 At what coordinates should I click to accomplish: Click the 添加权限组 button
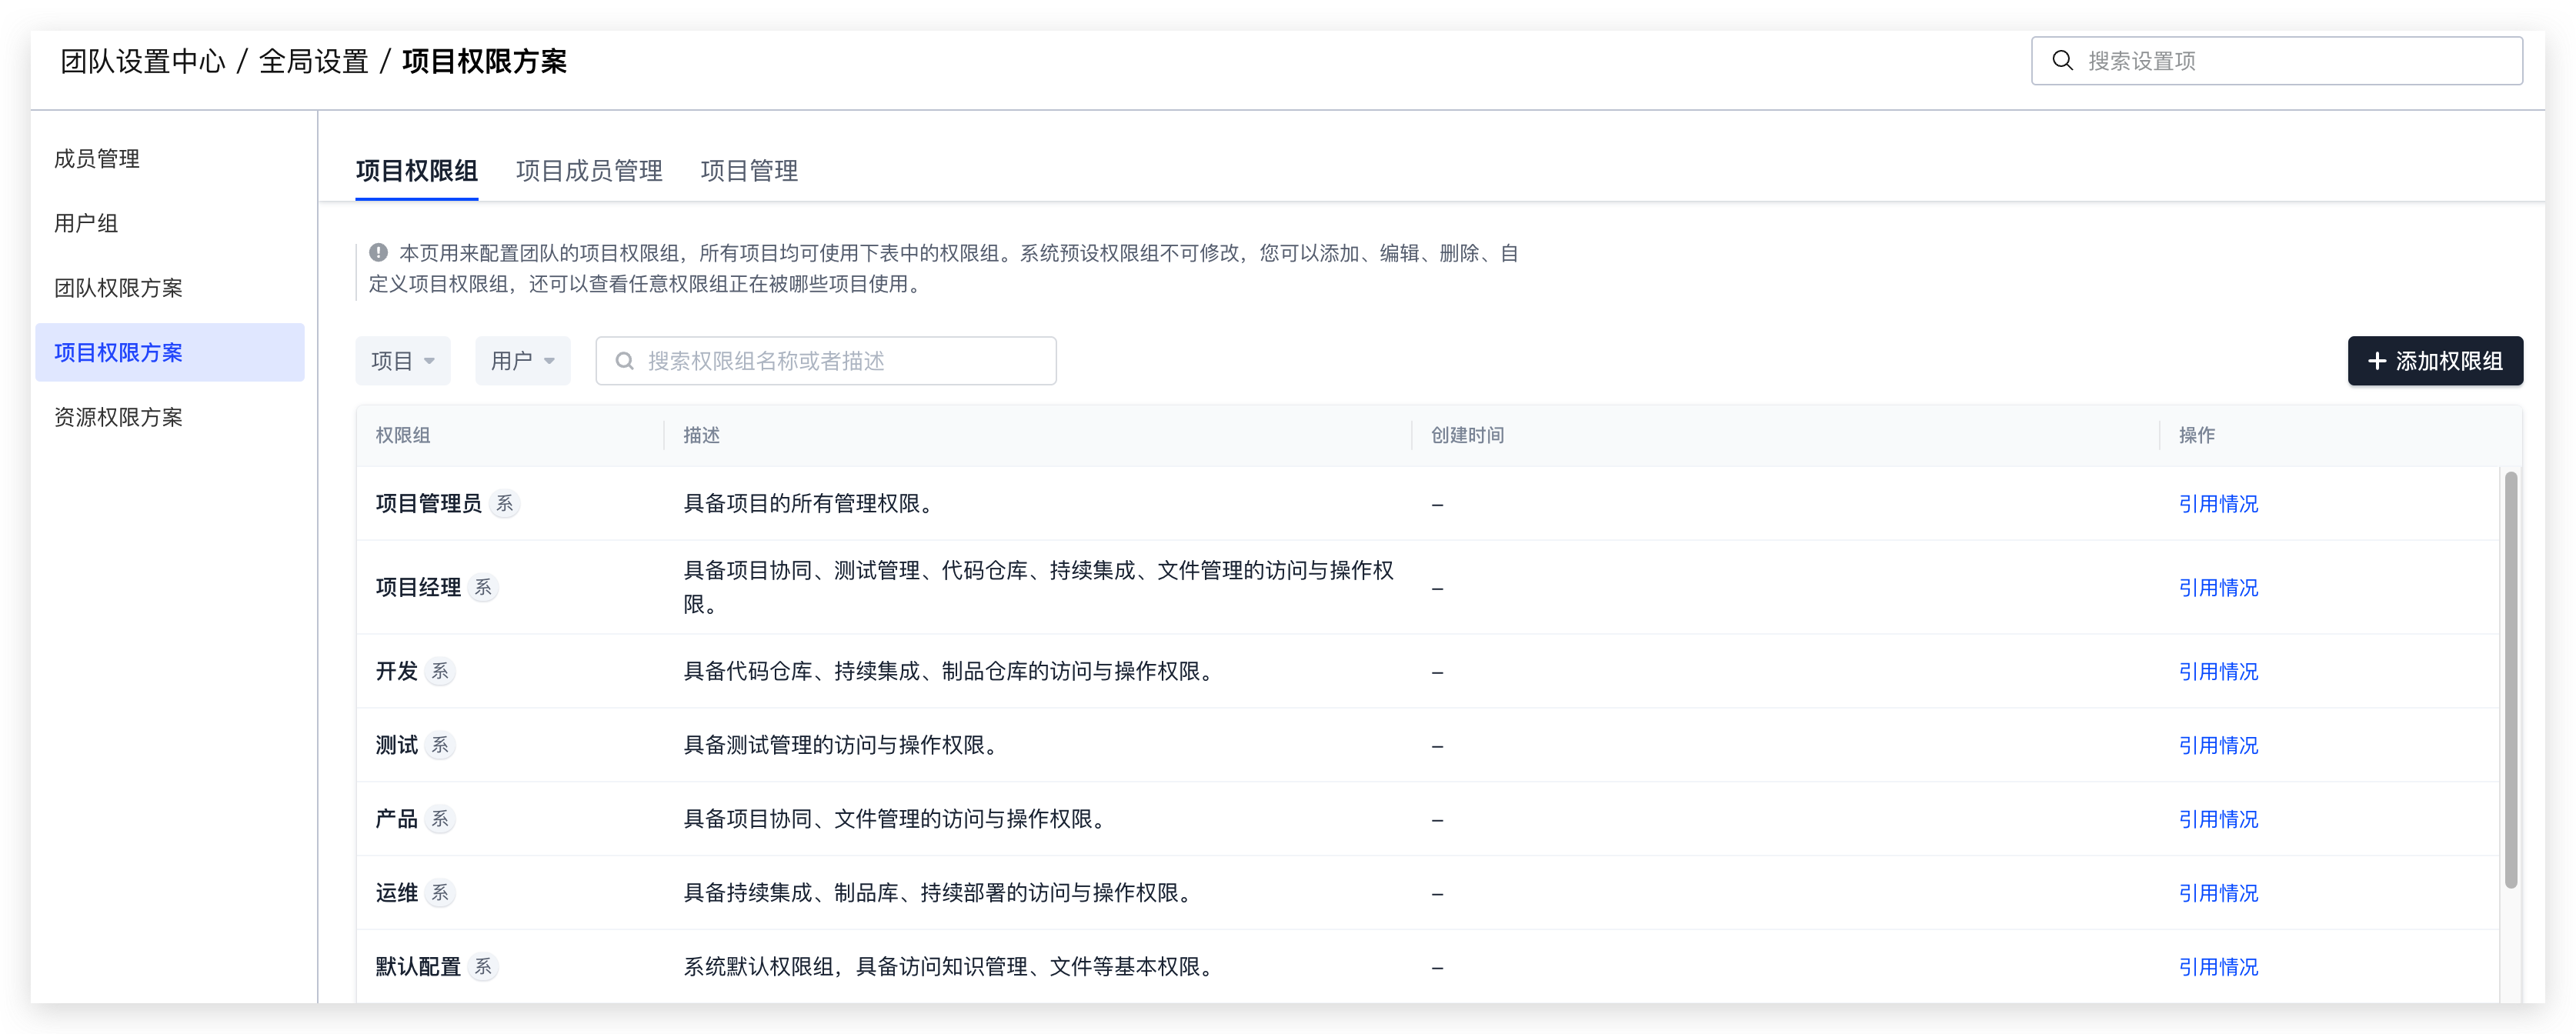click(2435, 361)
